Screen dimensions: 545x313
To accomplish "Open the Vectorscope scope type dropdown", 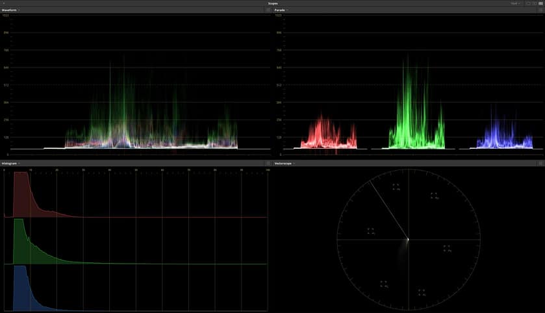I will 285,163.
